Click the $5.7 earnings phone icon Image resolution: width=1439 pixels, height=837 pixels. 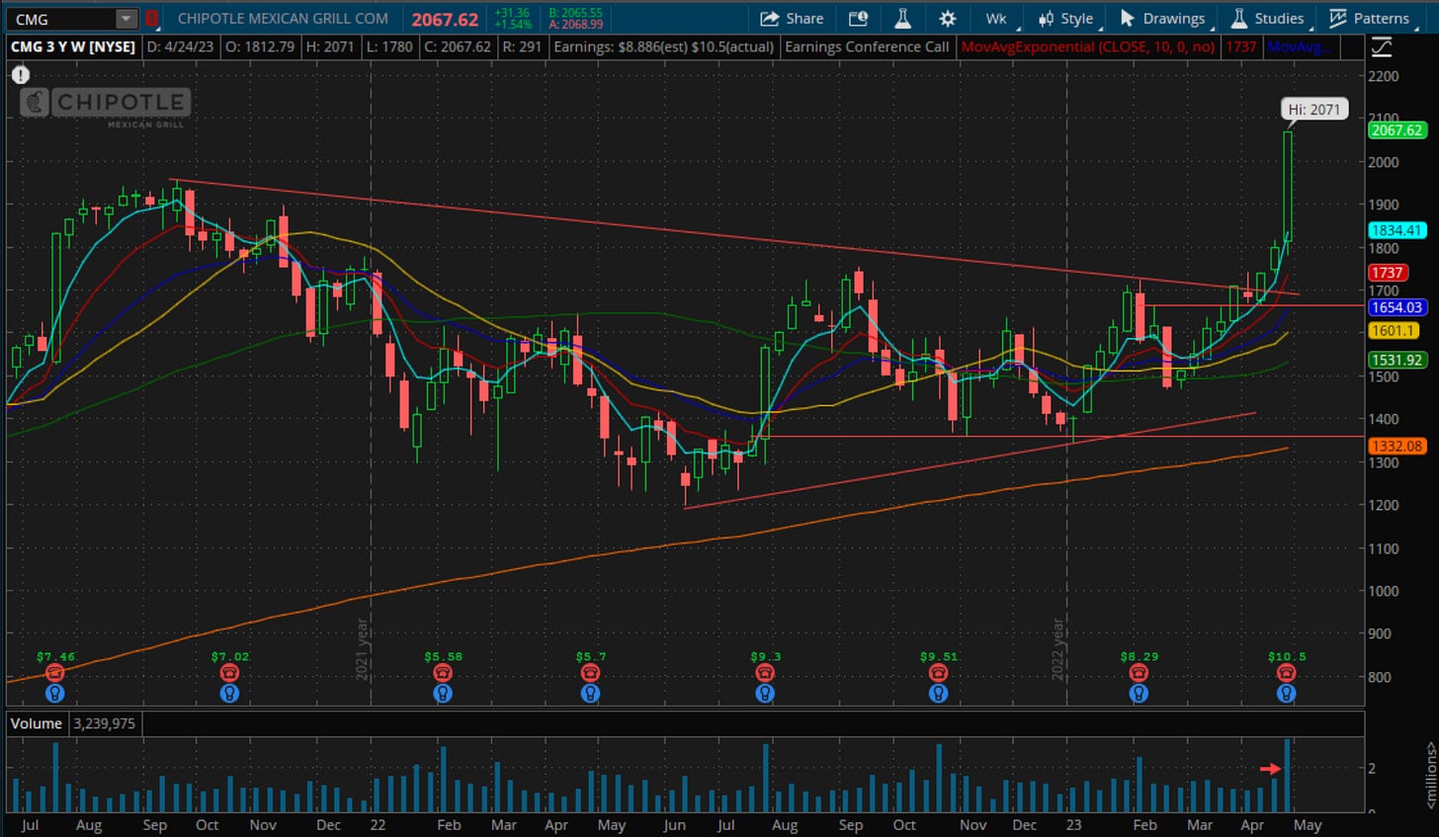(x=590, y=673)
